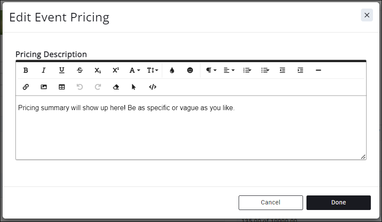Screen dimensions: 382x222
Task: Open the font size dropdown
Action: [x=152, y=70]
